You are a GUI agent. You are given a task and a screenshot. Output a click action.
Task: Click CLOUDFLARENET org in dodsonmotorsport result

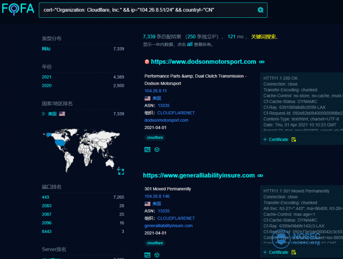[176, 113]
